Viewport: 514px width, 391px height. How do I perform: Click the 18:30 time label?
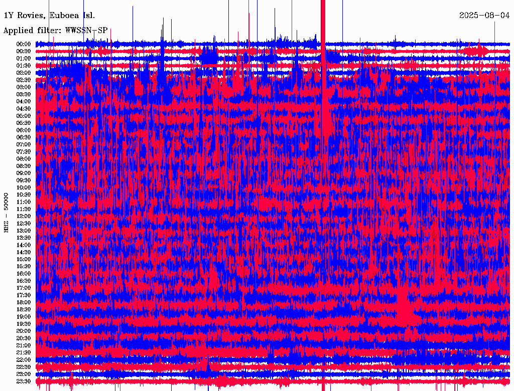click(24, 309)
